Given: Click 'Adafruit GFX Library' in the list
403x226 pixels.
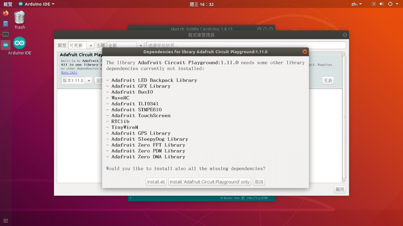Looking at the screenshot, I should [141, 86].
